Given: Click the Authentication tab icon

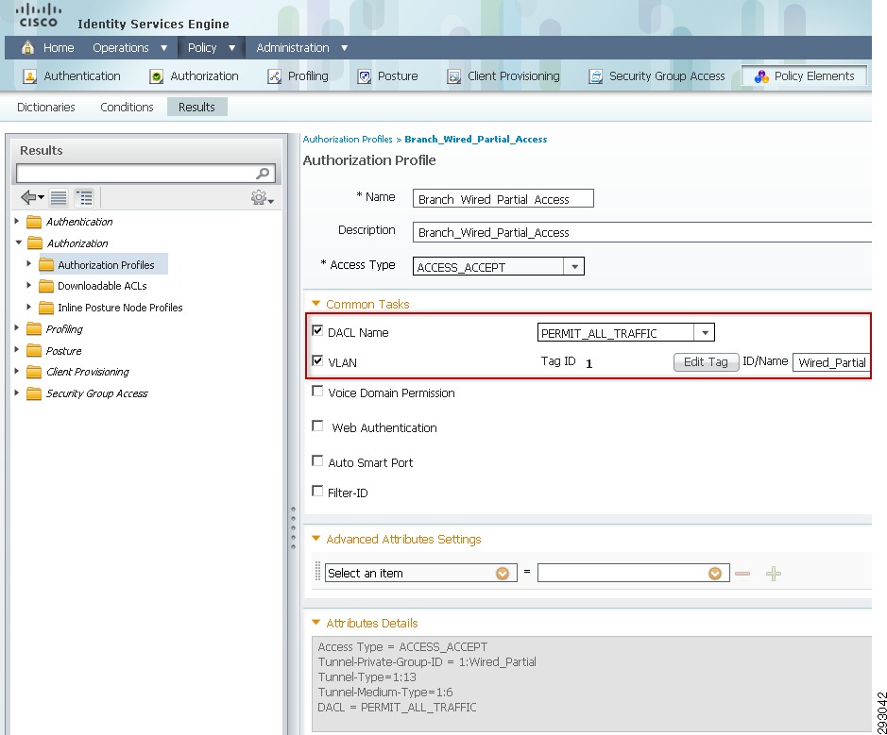Looking at the screenshot, I should [x=30, y=76].
